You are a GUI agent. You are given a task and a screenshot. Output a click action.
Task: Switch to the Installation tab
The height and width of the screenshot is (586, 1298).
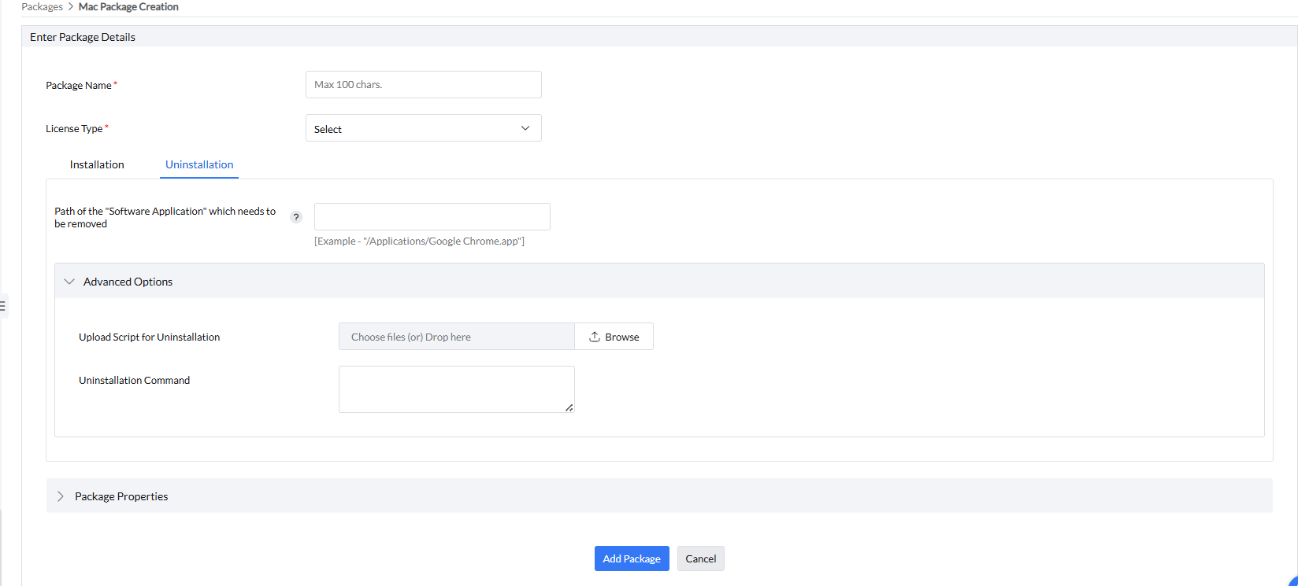pos(97,164)
